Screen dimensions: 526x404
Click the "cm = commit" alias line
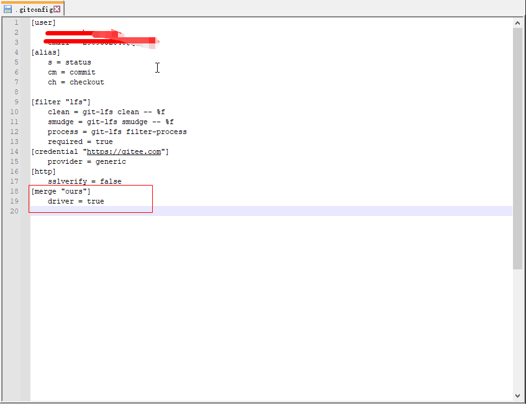coord(71,72)
